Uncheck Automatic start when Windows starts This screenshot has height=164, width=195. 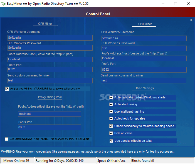click(111, 97)
